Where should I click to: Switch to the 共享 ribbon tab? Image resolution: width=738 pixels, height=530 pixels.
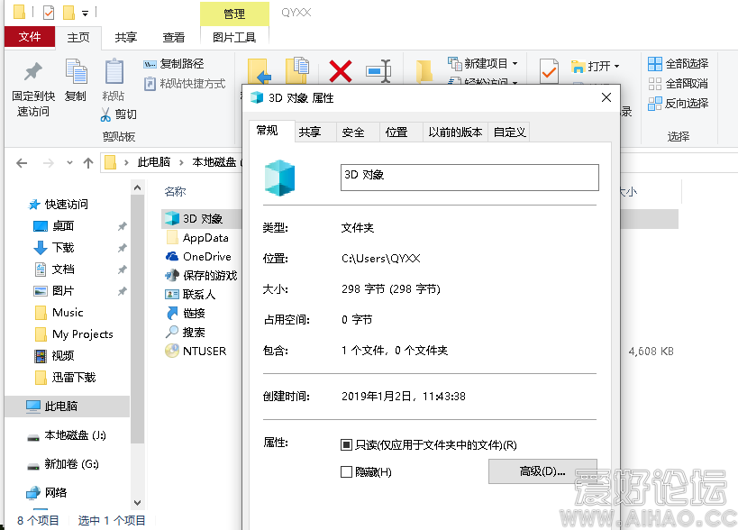[x=125, y=37]
